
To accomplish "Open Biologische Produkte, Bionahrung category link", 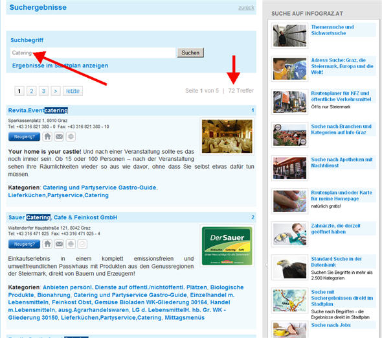I will (x=126, y=291).
